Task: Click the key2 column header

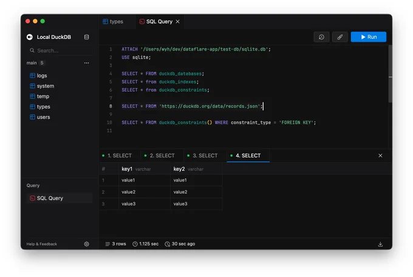Action: [196, 169]
